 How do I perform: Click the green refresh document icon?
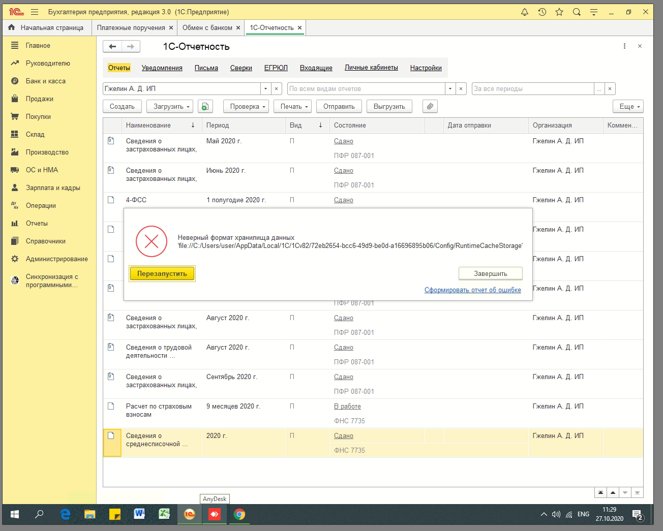pyautogui.click(x=205, y=106)
